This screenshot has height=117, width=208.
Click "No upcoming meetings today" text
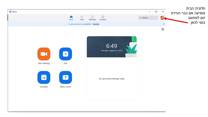tap(112, 79)
